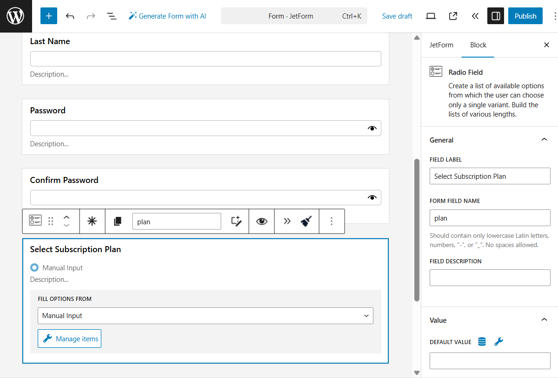Click the block drag handle icon
Screen dimensions: 558x378
tap(51, 221)
